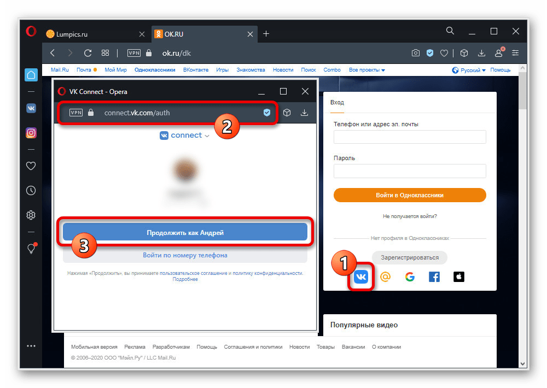Open the Не получается войти? link
This screenshot has width=547, height=388.
point(409,216)
